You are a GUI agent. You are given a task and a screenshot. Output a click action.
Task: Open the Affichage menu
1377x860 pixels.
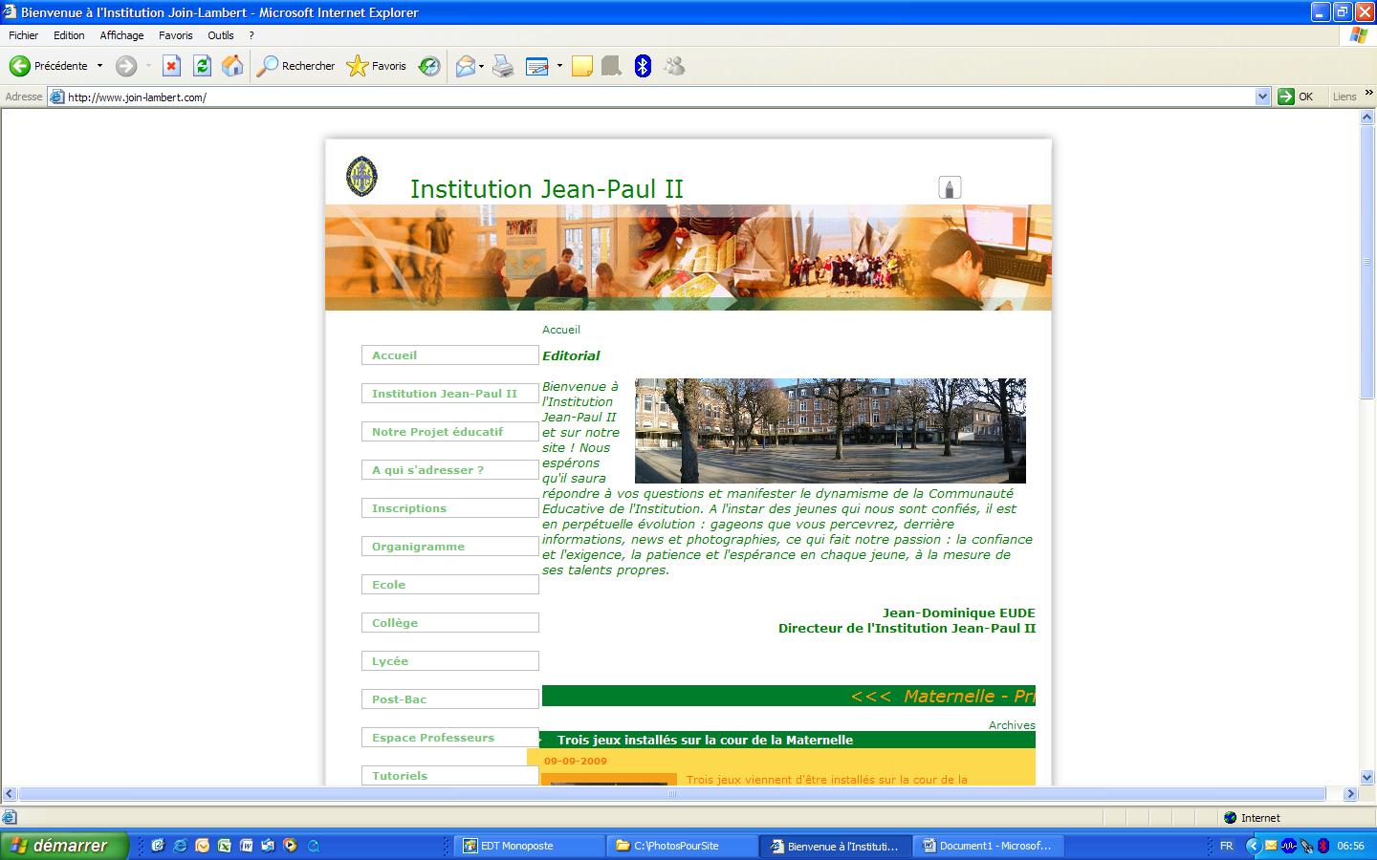point(121,35)
